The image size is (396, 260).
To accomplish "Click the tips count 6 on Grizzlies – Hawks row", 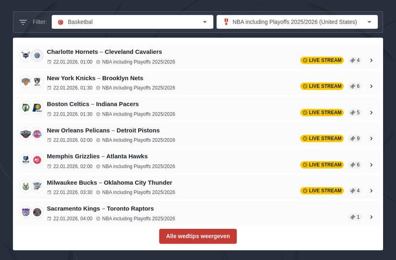I will [355, 165].
